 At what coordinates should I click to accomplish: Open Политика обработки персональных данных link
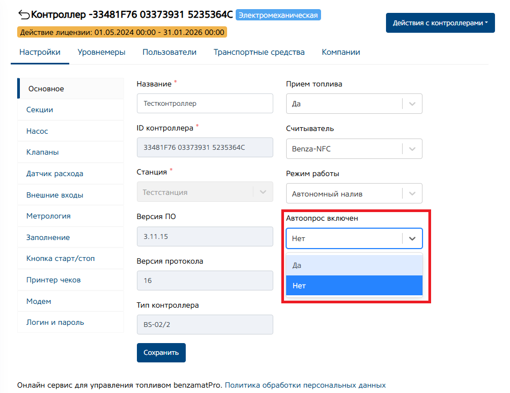[x=305, y=385]
